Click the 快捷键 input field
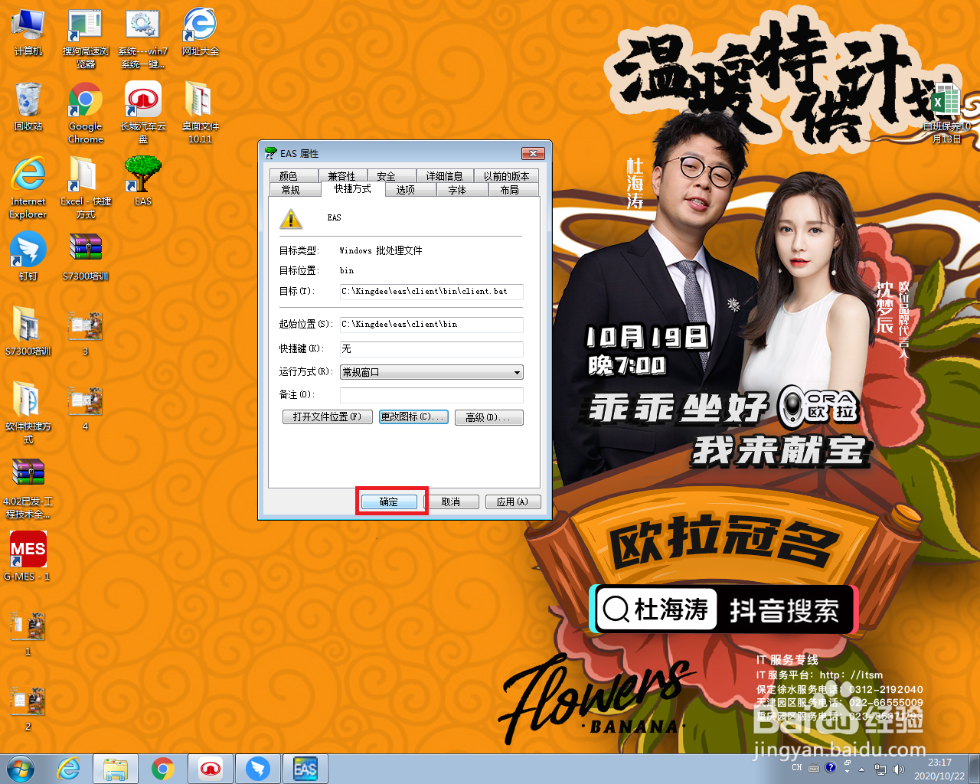980x784 pixels. [432, 349]
